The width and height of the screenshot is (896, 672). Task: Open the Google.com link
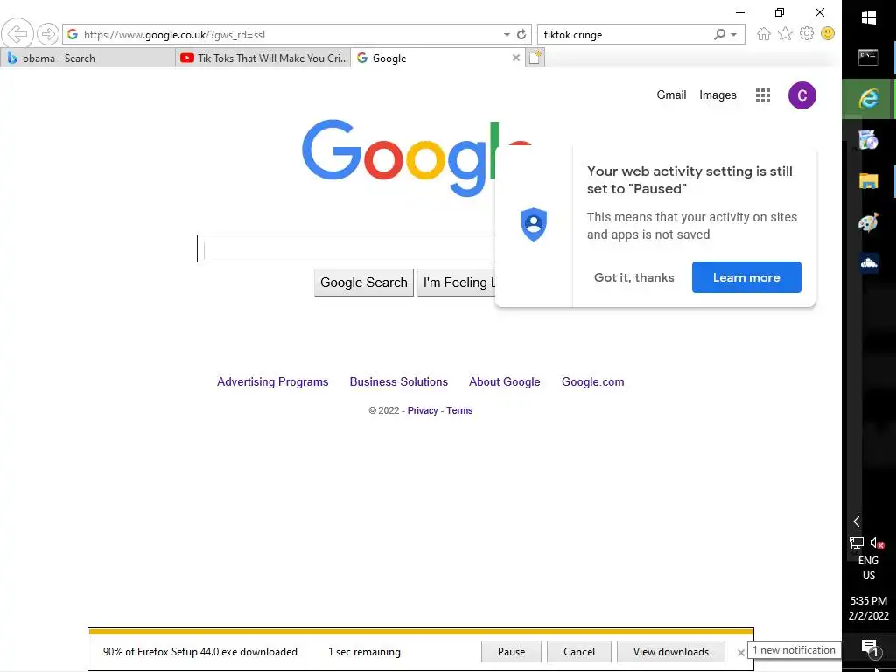(592, 381)
